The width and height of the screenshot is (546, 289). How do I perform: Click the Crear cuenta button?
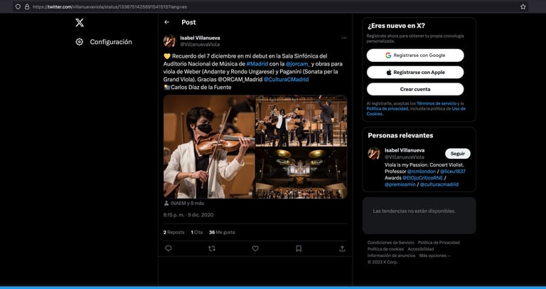click(415, 89)
